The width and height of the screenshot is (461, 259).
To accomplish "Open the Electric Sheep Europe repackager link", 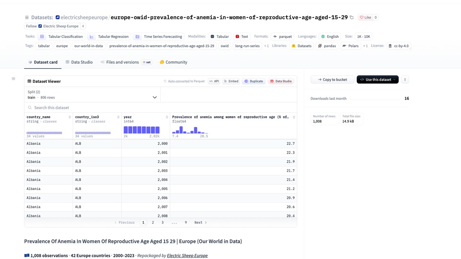I will point(187,255).
